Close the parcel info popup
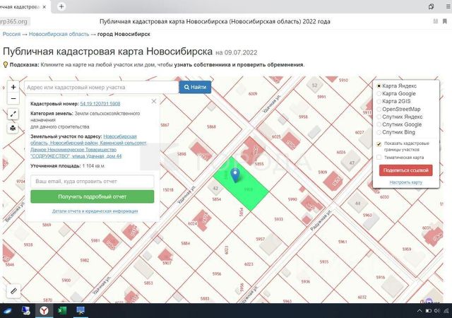 (154, 101)
